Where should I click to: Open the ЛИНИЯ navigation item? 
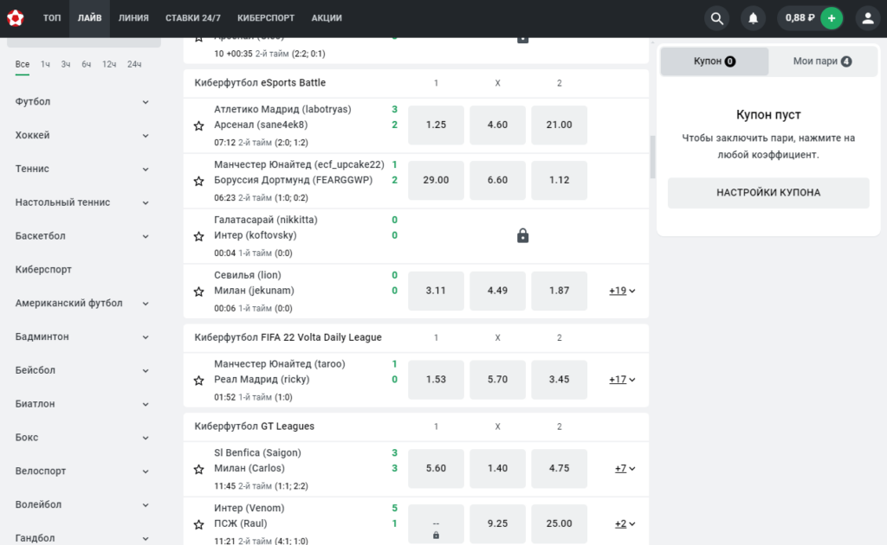coord(133,18)
